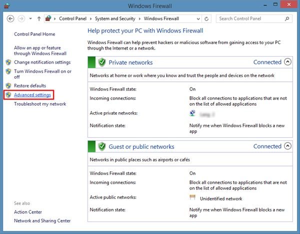Click green shield icon for Private networks
300x234 pixels.
click(x=102, y=62)
